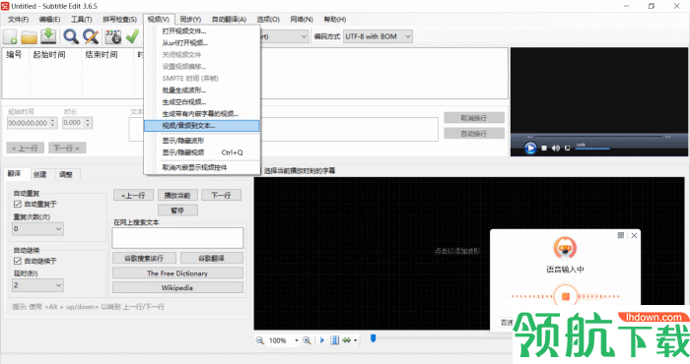The image size is (690, 364).
Task: Select 批量生成波形... menu entry
Action: click(x=201, y=91)
